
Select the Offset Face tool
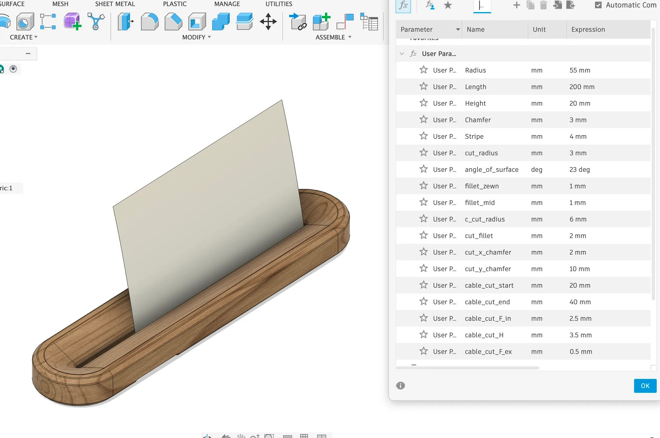tap(245, 22)
